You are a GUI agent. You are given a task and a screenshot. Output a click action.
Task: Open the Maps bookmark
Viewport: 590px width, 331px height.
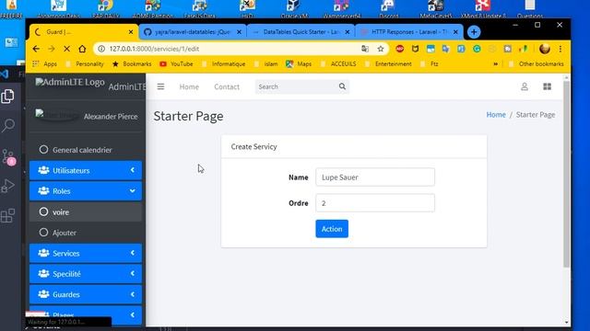pyautogui.click(x=299, y=64)
